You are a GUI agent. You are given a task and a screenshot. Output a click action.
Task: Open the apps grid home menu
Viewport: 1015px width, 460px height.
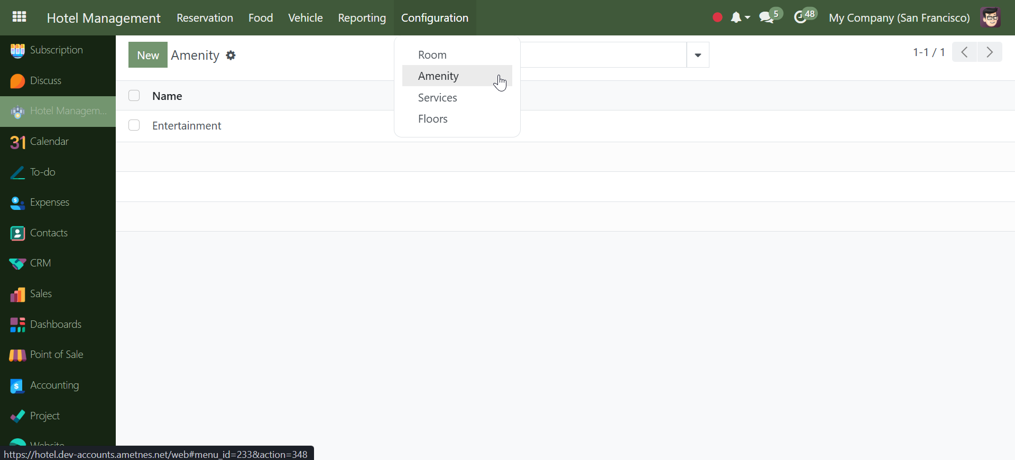click(x=19, y=17)
